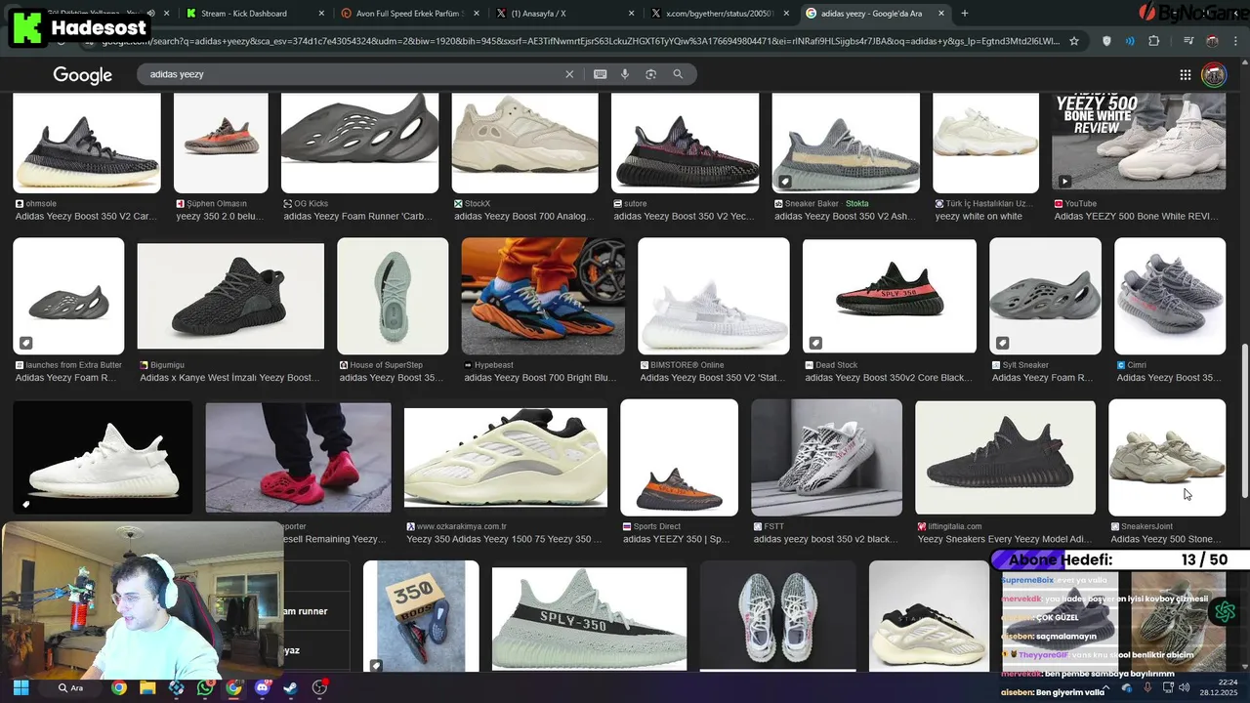Open the Yeezy 500 Bone White review thumbnail
This screenshot has width=1250, height=703.
[1139, 141]
